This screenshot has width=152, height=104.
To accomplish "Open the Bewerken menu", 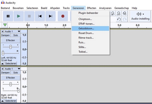I will [18, 8].
